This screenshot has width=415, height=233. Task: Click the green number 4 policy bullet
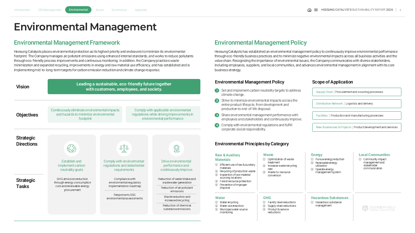pyautogui.click(x=217, y=125)
